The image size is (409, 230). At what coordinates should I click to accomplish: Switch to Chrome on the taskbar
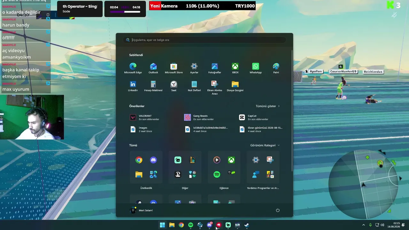point(181,225)
